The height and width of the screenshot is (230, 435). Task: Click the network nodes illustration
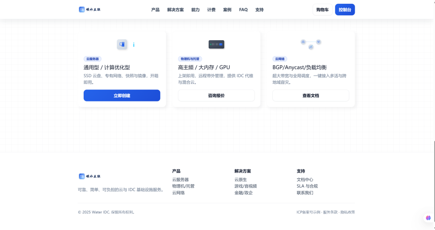coord(311,44)
